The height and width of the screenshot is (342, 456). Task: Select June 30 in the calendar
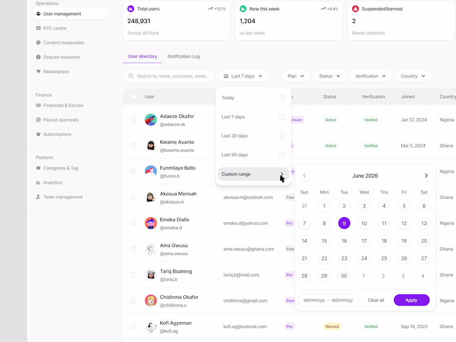344,276
